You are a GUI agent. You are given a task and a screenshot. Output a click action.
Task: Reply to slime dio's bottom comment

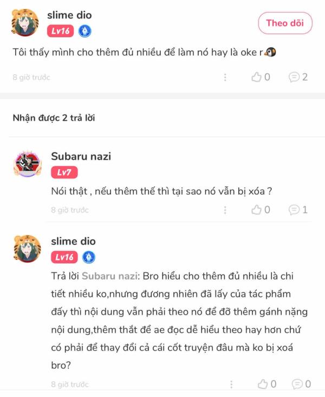pos(302,384)
